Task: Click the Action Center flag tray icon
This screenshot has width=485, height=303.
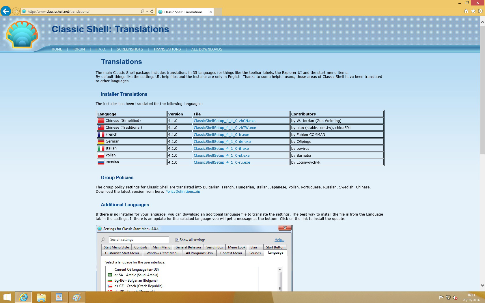Action: (441, 298)
